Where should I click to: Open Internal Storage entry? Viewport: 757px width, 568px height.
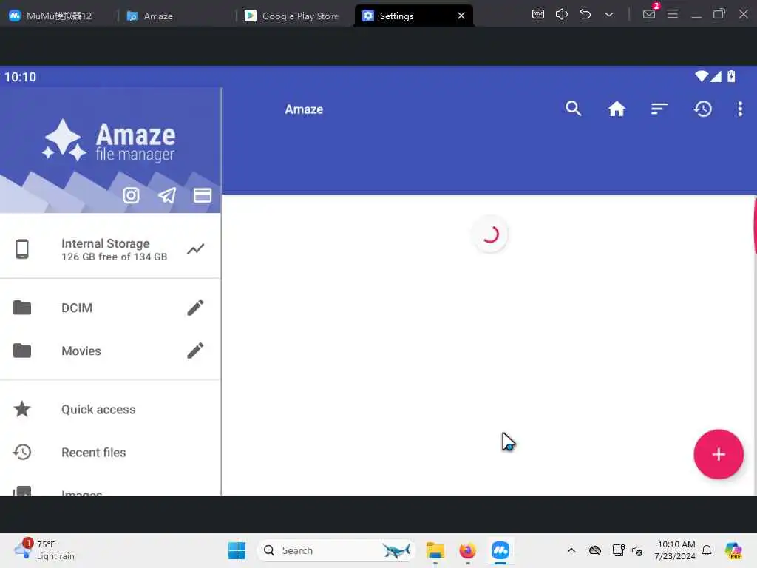pyautogui.click(x=110, y=250)
